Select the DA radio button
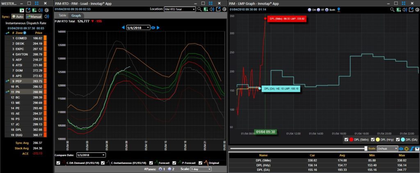Screen dimensions: 420x173 (x=310, y=10)
